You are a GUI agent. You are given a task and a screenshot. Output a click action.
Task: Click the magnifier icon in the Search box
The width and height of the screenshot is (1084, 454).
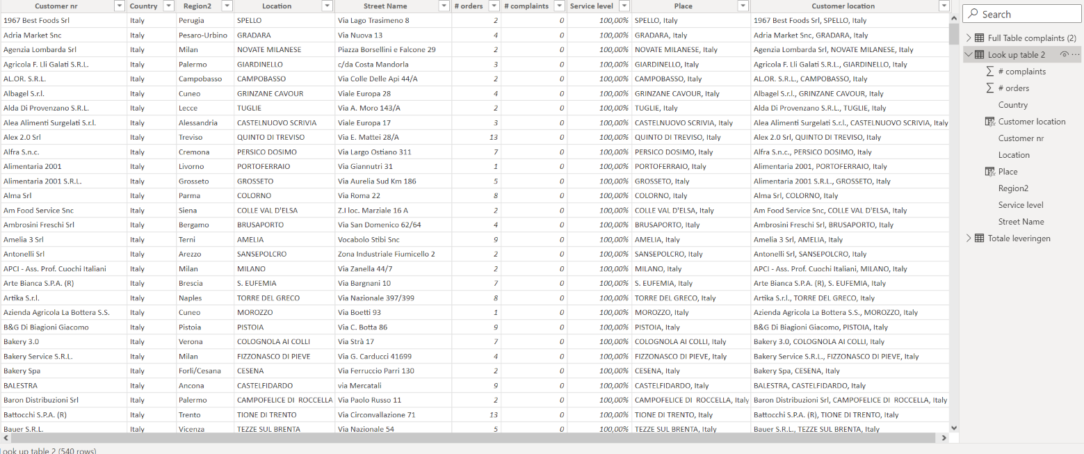click(x=973, y=14)
